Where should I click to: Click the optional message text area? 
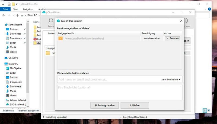120,92
